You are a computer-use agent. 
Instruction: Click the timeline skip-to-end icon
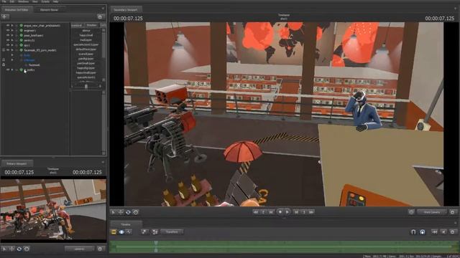pyautogui.click(x=434, y=232)
